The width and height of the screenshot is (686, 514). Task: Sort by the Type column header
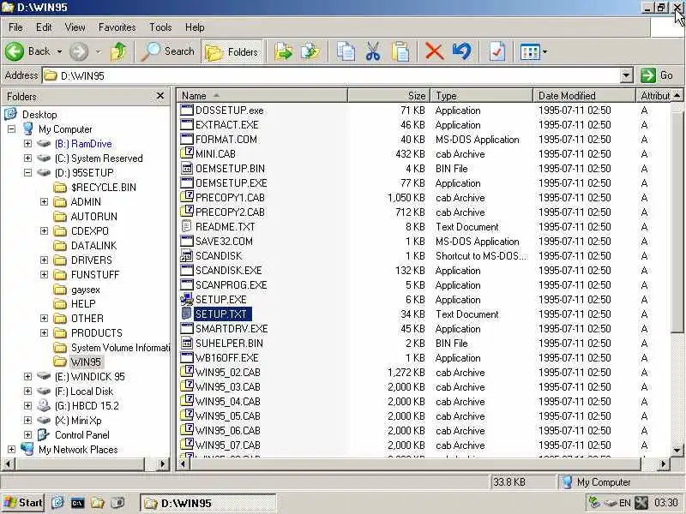click(481, 95)
